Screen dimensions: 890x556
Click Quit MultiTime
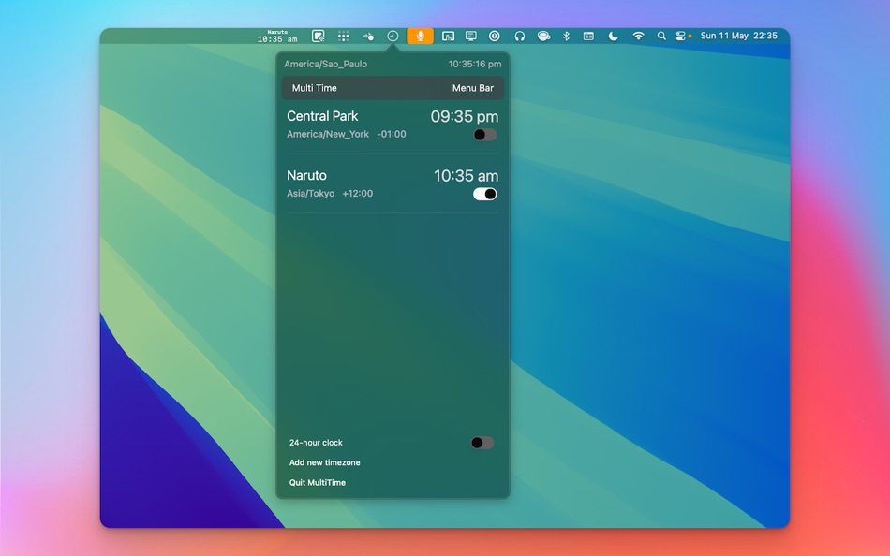click(318, 482)
